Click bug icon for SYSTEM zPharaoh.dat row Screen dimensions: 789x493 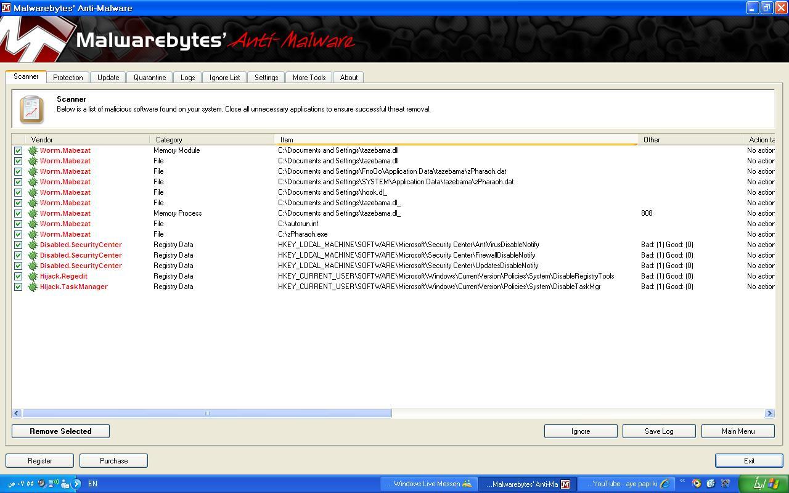click(33, 182)
